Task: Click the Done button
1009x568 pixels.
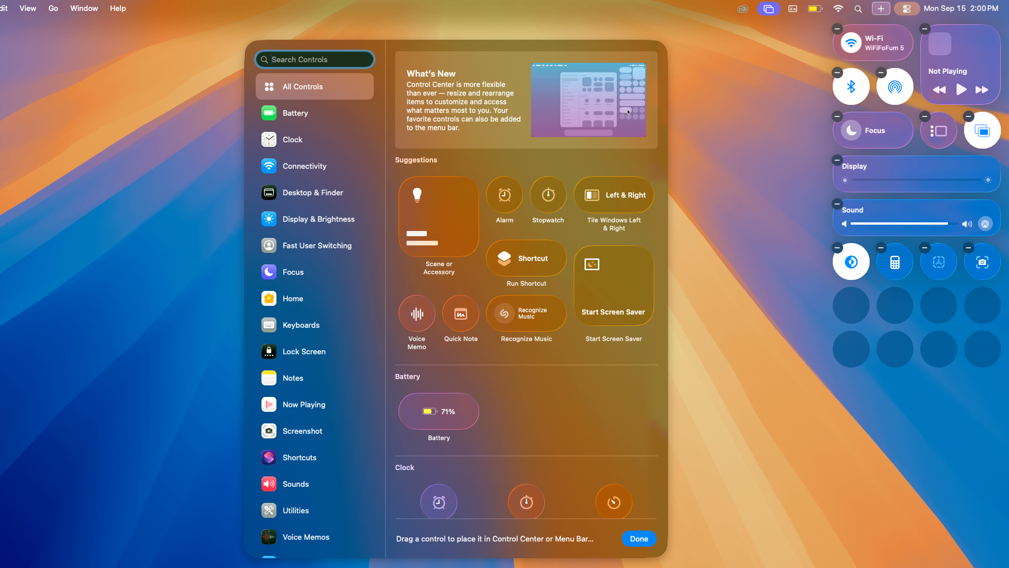Action: pos(639,539)
